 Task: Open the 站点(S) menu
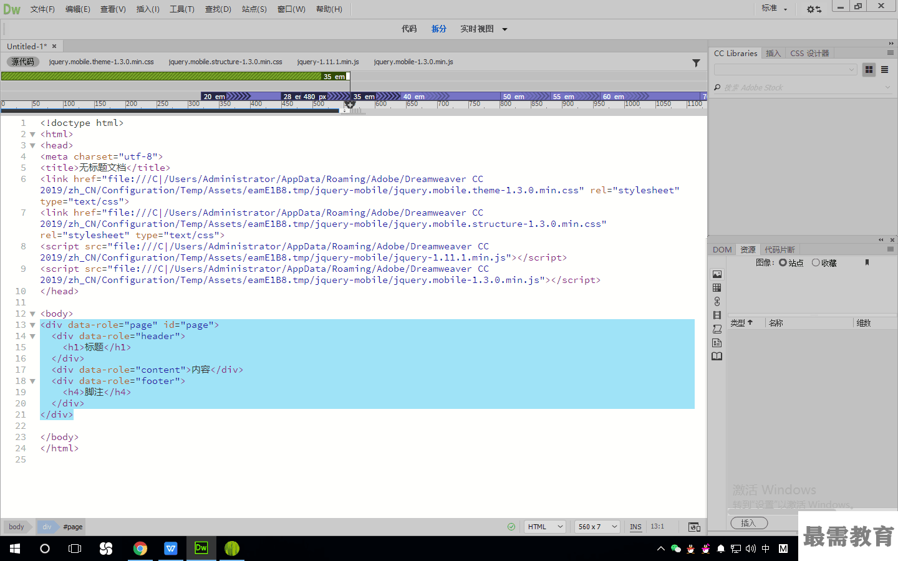(x=254, y=9)
